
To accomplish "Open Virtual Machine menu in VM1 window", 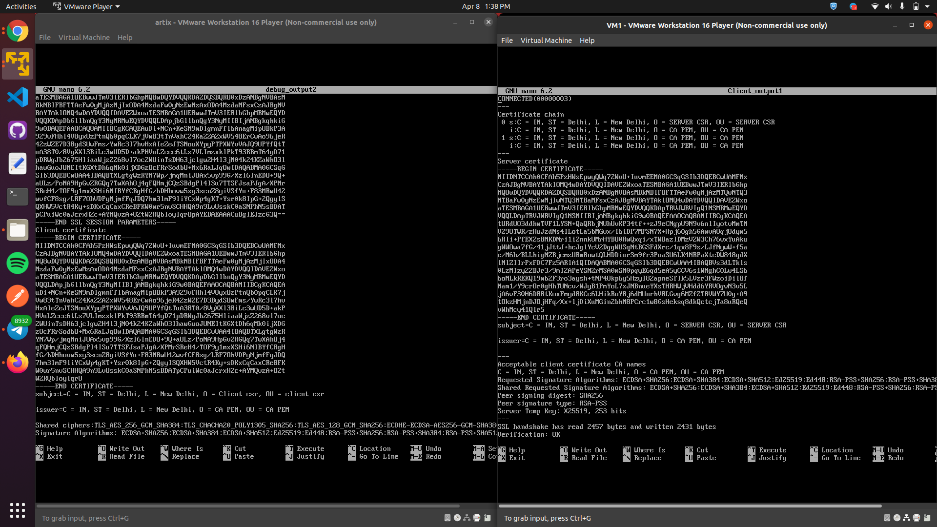I will [546, 41].
